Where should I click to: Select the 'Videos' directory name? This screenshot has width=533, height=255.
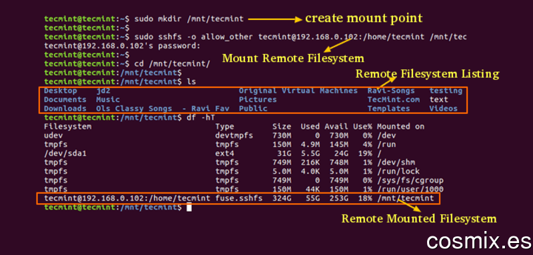443,109
